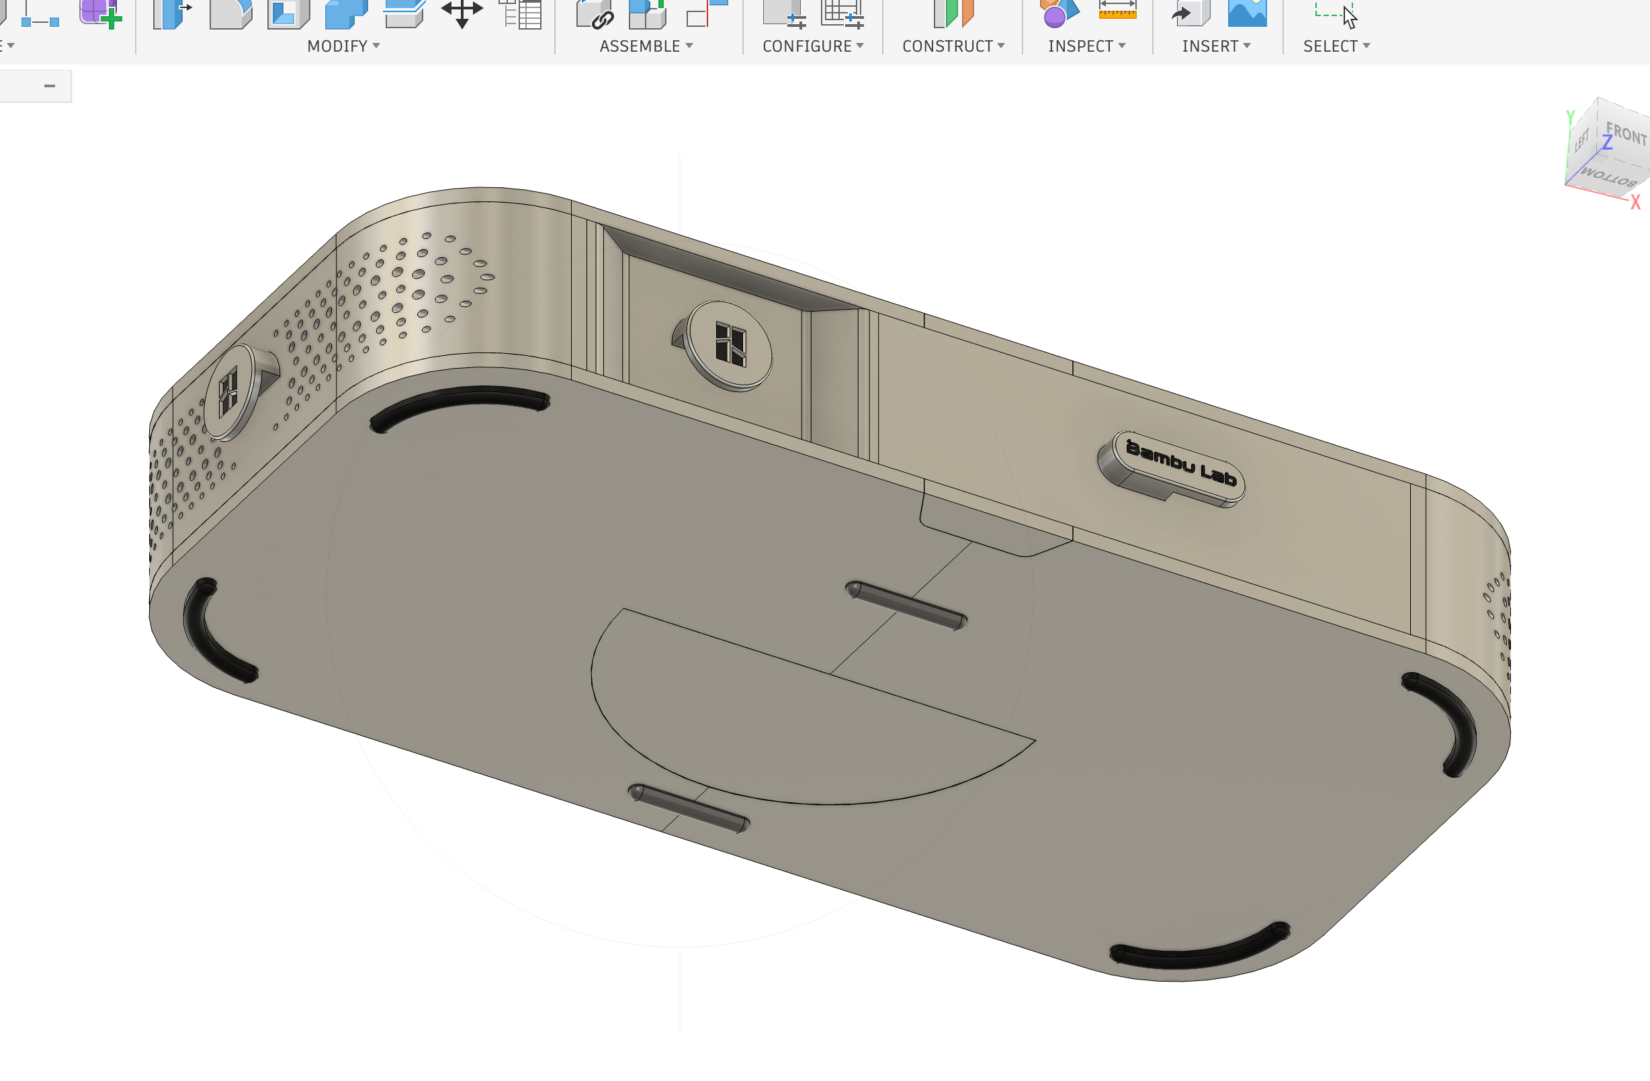Open the Change Parameters table icon

(520, 14)
